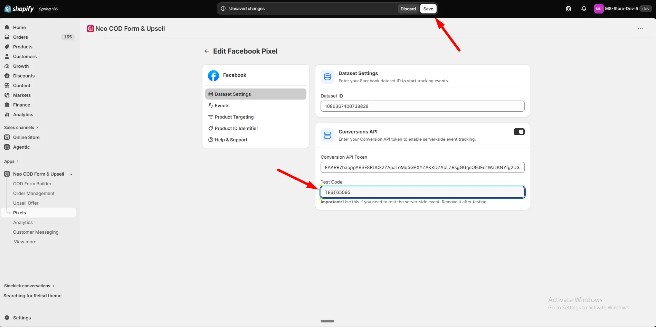The height and width of the screenshot is (327, 656).
Task: Click the Products tag icon
Action: click(7, 47)
